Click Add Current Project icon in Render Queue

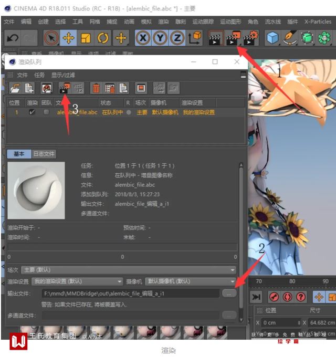coord(29,88)
